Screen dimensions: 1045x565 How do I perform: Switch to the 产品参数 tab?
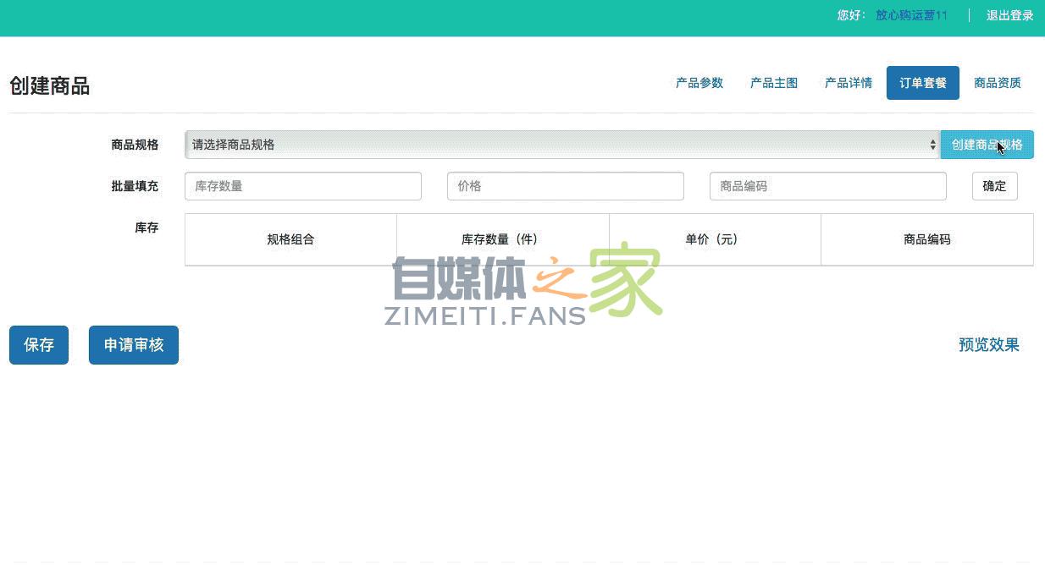[x=699, y=83]
